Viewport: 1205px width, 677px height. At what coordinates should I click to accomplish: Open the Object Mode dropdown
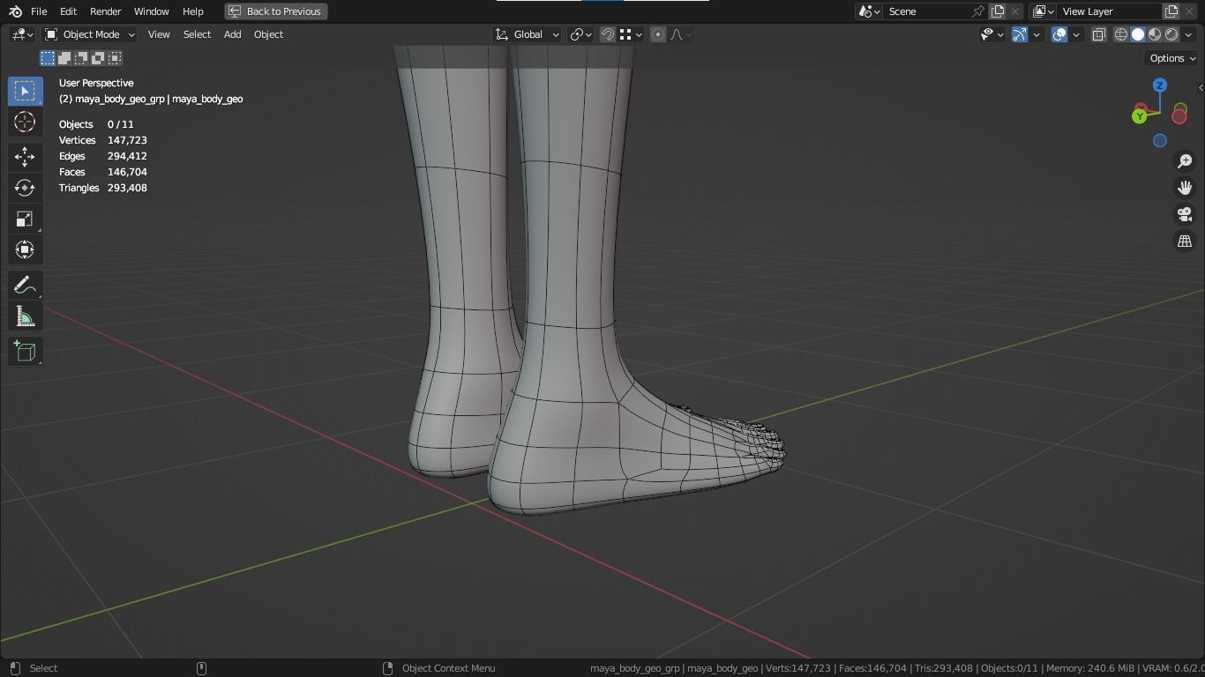coord(90,34)
